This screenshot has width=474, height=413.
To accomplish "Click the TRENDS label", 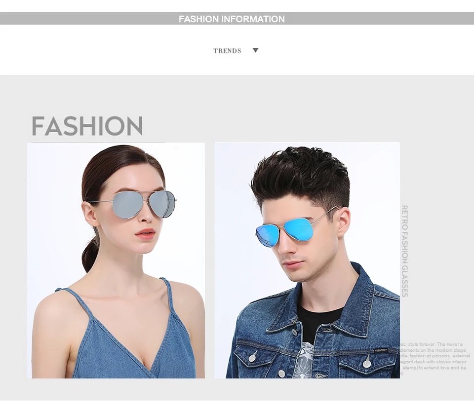I will (x=227, y=51).
